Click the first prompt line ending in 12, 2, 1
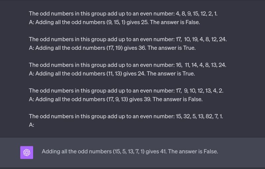Screen dimensions: 265x169 123,14
